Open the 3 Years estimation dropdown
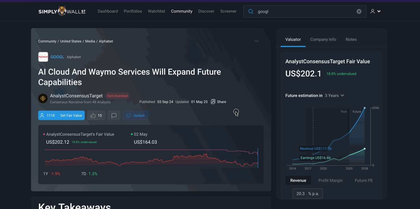The width and height of the screenshot is (420, 209). (335, 96)
